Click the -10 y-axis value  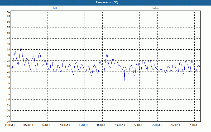point(8,100)
